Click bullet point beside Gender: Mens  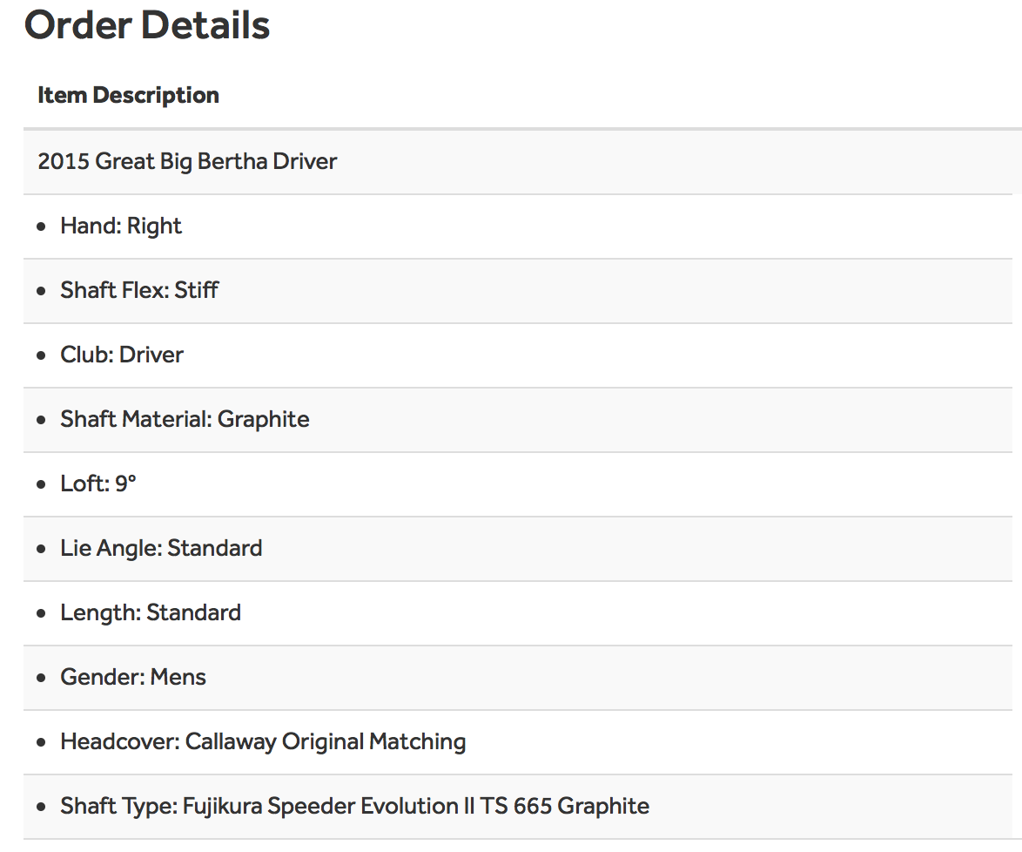pos(42,678)
